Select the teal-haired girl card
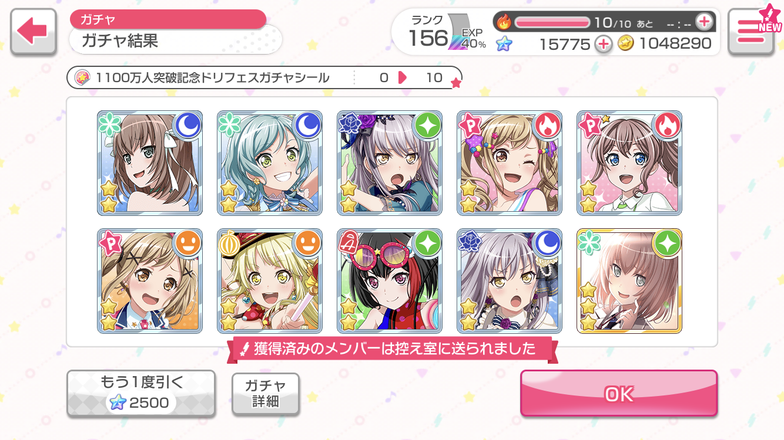This screenshot has height=440, width=784. 270,163
